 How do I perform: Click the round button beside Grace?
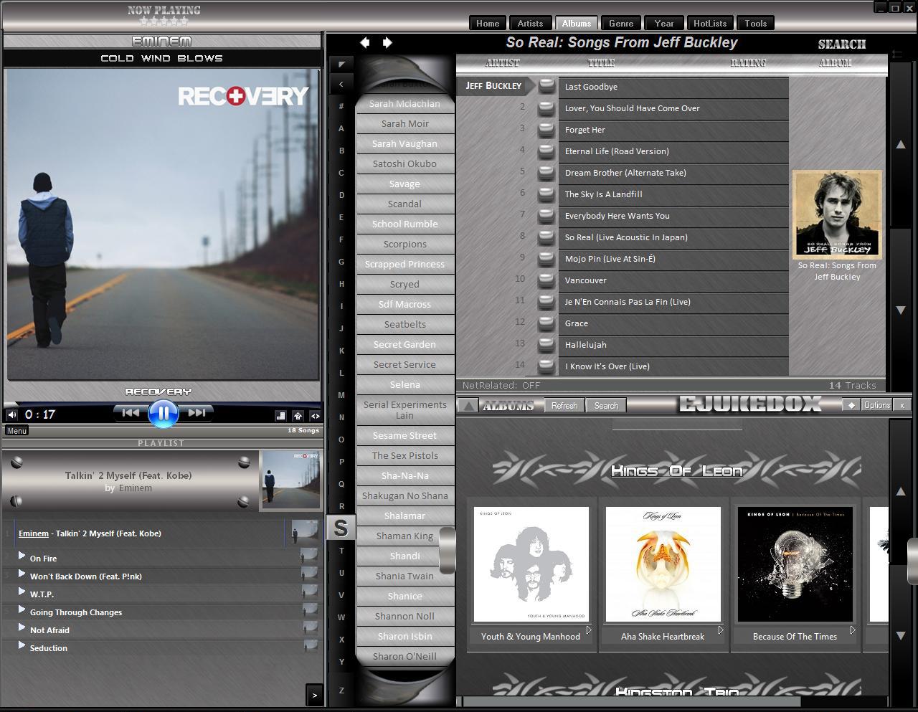[x=546, y=323]
